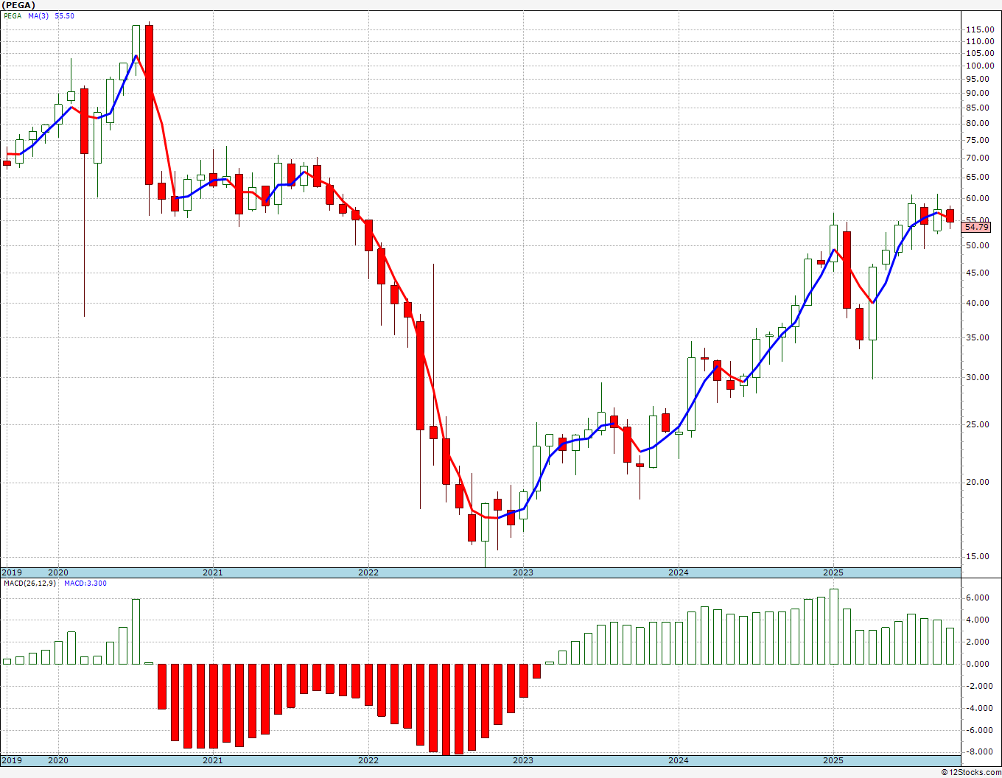Click the 70.00 price axis label
The image size is (1002, 778).
[978, 158]
